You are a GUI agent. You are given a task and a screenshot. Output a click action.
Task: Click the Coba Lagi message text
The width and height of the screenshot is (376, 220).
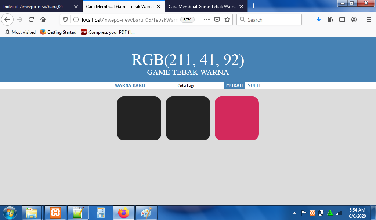click(186, 85)
